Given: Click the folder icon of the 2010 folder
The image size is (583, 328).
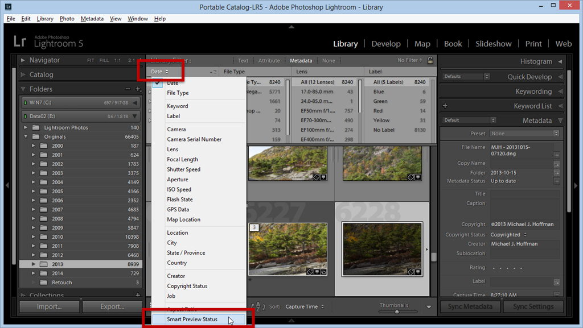Looking at the screenshot, I should point(43,236).
